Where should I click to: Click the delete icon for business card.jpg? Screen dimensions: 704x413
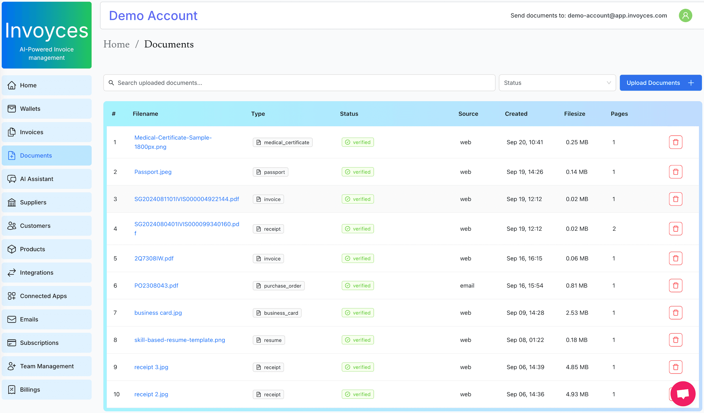coord(675,312)
